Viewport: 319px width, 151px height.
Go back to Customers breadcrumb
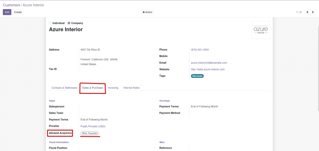(x=12, y=5)
